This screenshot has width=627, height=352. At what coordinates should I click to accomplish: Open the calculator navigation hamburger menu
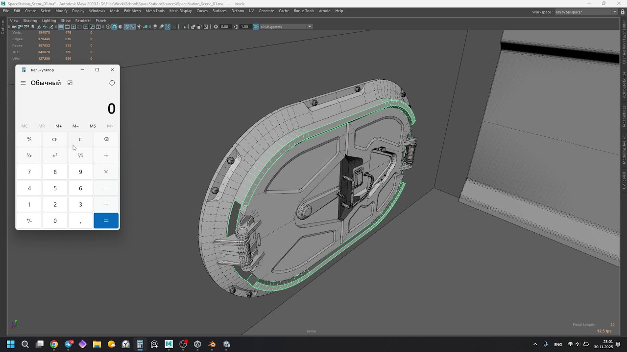click(x=23, y=83)
